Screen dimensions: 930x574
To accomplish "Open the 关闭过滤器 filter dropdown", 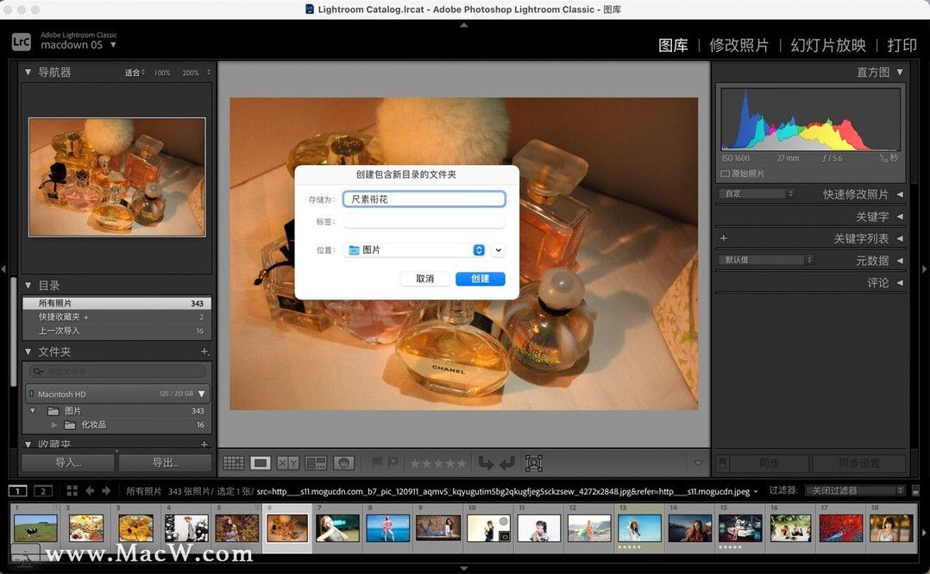I will coord(855,491).
